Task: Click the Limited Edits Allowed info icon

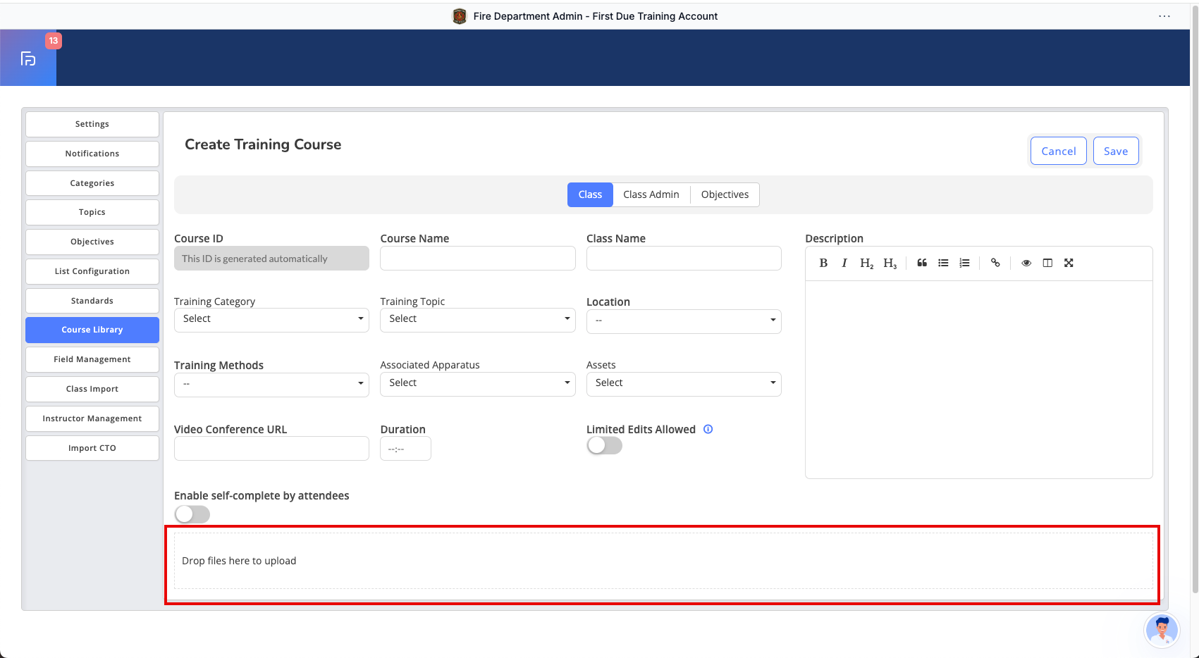Action: 708,429
